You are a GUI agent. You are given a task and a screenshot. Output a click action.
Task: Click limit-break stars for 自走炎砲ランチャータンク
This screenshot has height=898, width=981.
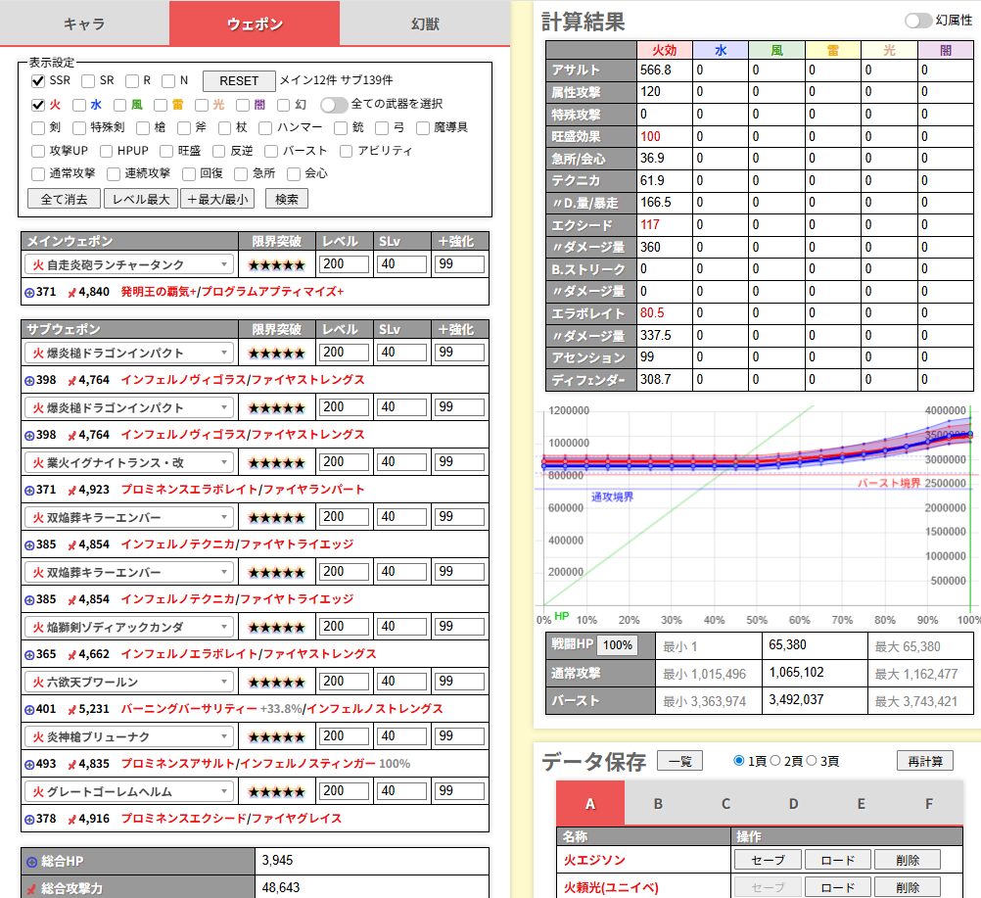coord(275,264)
